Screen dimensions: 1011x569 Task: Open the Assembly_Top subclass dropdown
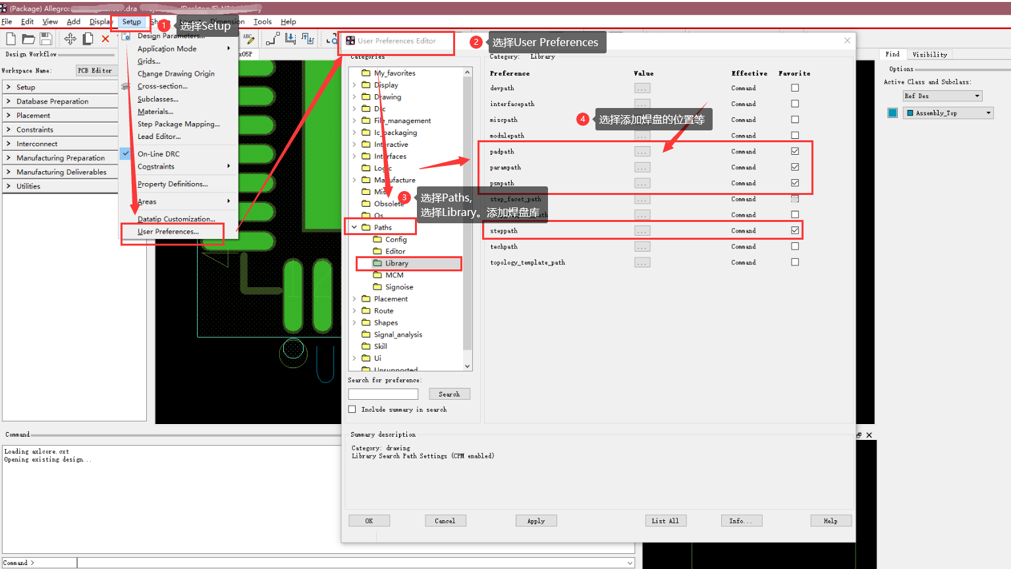point(989,113)
